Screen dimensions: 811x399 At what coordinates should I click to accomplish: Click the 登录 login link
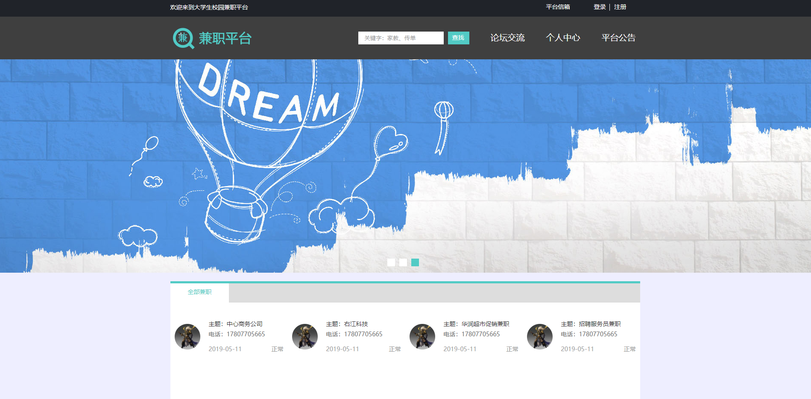click(x=600, y=7)
